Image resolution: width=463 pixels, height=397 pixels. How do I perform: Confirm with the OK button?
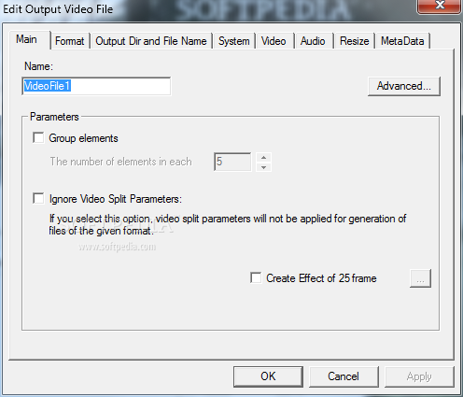click(x=268, y=376)
